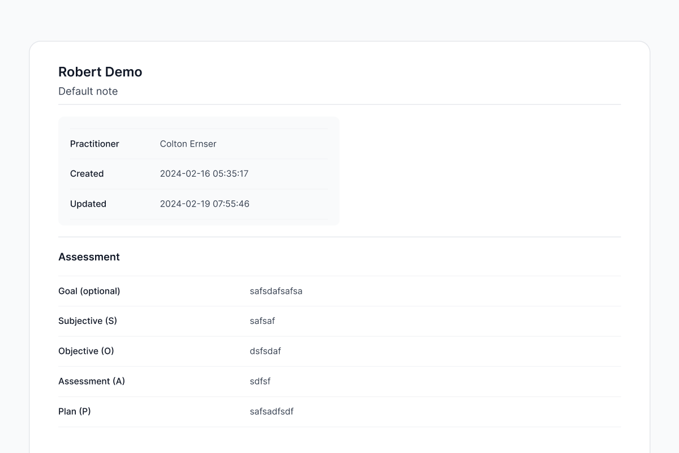Click the Assessment section heading
This screenshot has height=453, width=679.
pyautogui.click(x=89, y=257)
